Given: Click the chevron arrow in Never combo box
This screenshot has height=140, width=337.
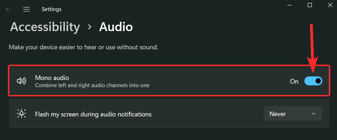Looking at the screenshot, I should tap(313, 114).
